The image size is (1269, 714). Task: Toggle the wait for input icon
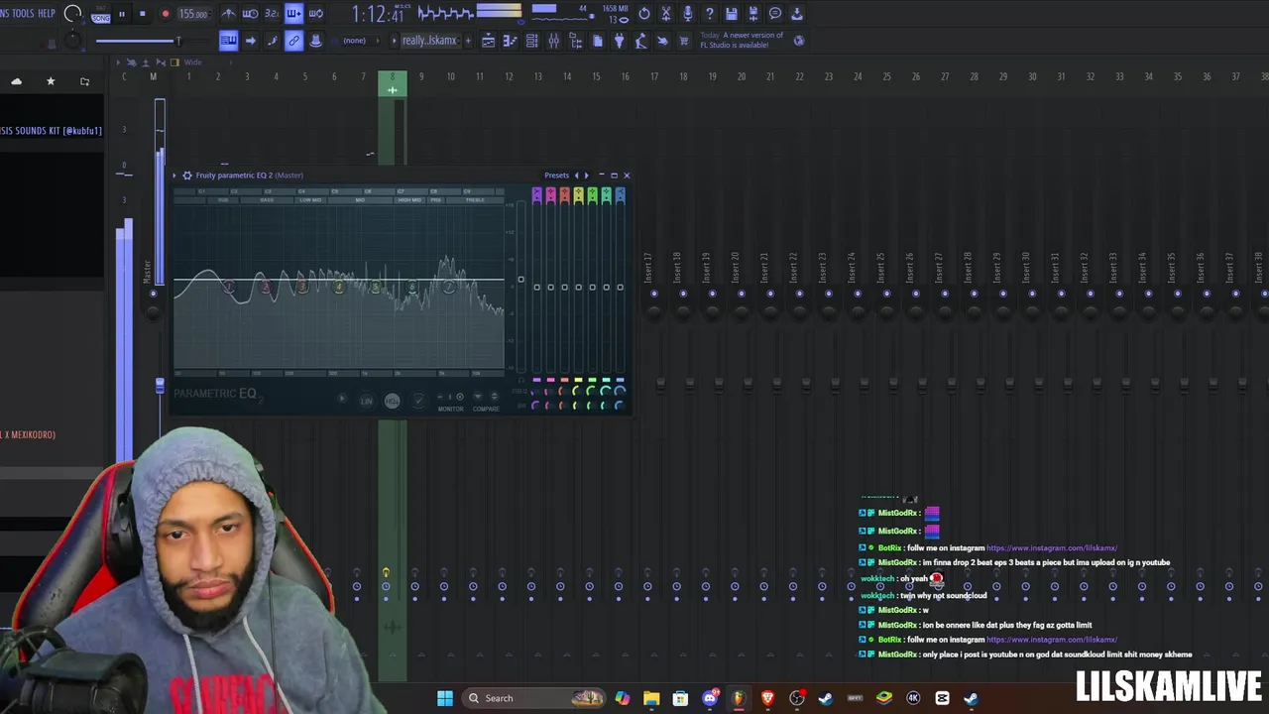(250, 14)
